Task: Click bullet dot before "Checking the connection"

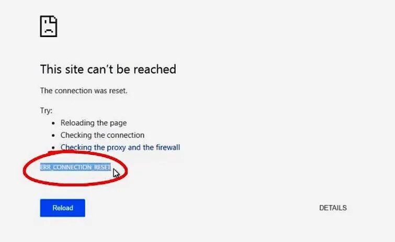Action: click(x=53, y=135)
